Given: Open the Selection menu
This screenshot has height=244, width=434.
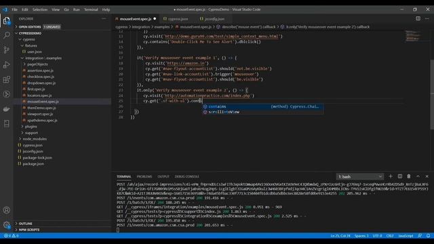Looking at the screenshot, I should click(40, 9).
